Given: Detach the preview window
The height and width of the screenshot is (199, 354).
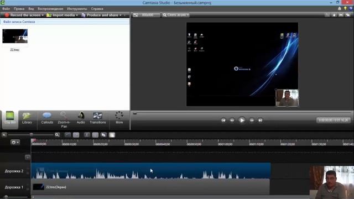Looking at the screenshot, I should [348, 15].
